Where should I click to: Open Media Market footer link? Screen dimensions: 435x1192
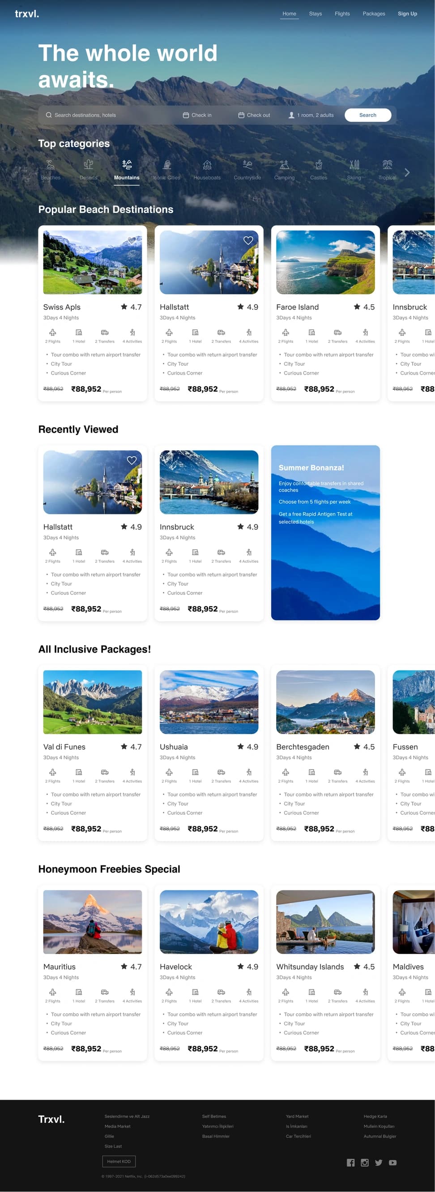(x=117, y=1126)
